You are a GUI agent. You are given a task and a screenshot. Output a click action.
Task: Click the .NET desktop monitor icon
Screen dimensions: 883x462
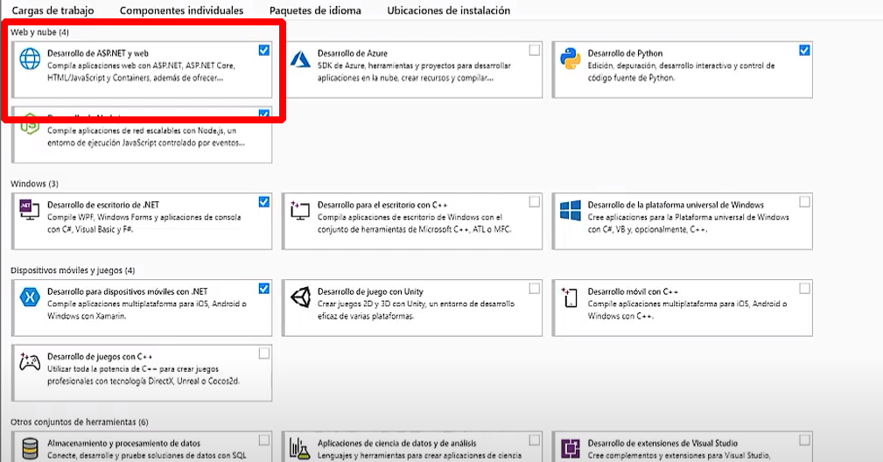[x=30, y=209]
